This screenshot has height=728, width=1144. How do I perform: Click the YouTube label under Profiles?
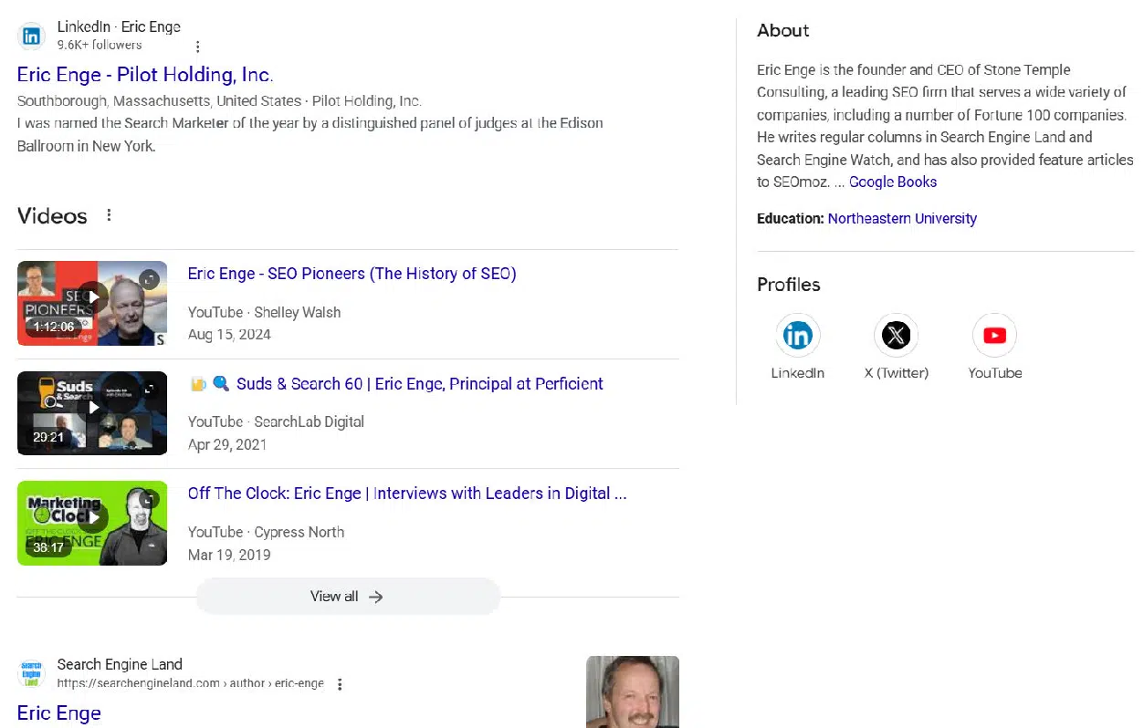point(994,372)
